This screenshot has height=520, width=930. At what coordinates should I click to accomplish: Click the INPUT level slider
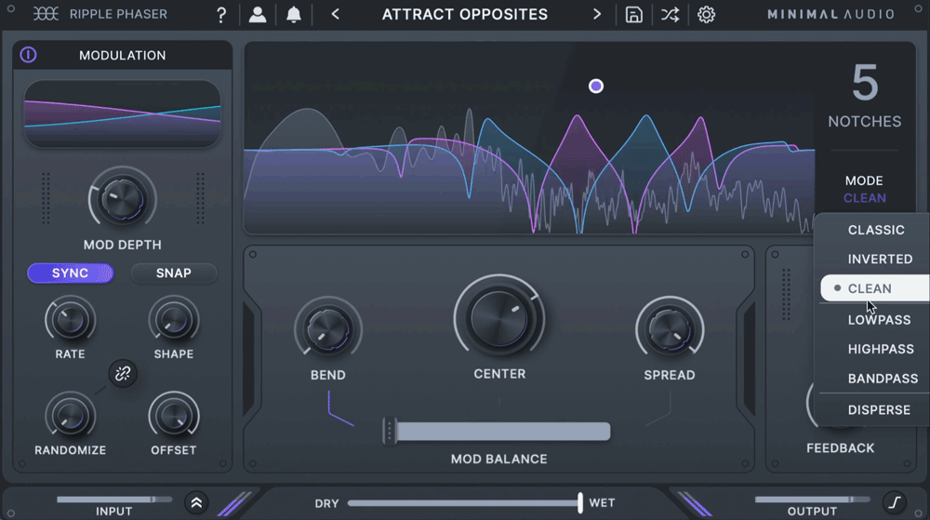pos(113,500)
